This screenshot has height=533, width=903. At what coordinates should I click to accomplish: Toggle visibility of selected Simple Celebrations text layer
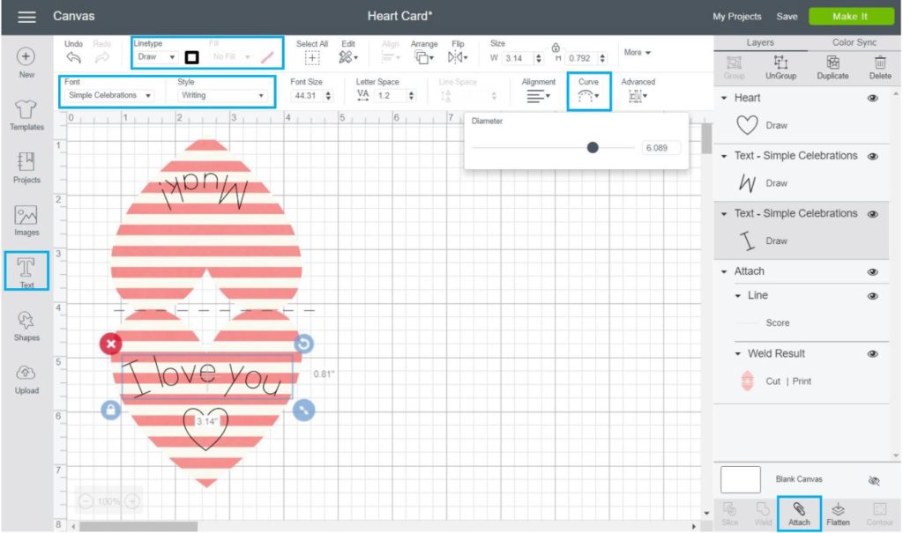click(872, 214)
